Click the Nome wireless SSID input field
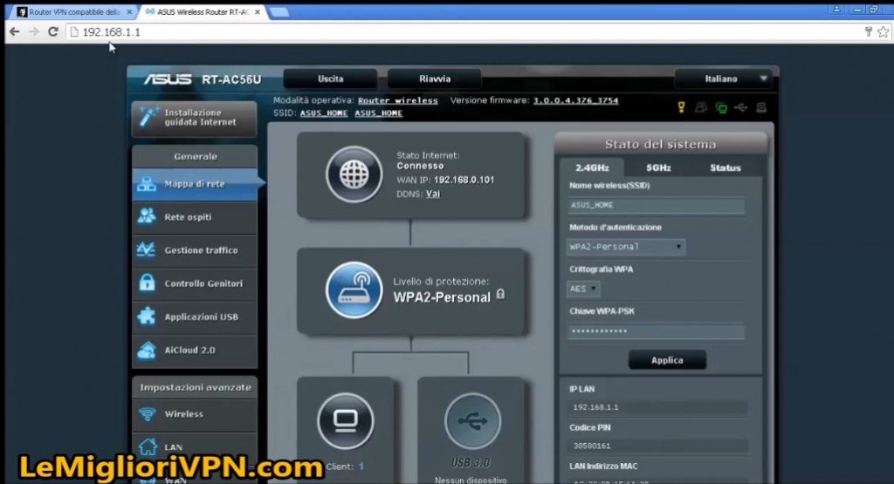 pos(656,205)
